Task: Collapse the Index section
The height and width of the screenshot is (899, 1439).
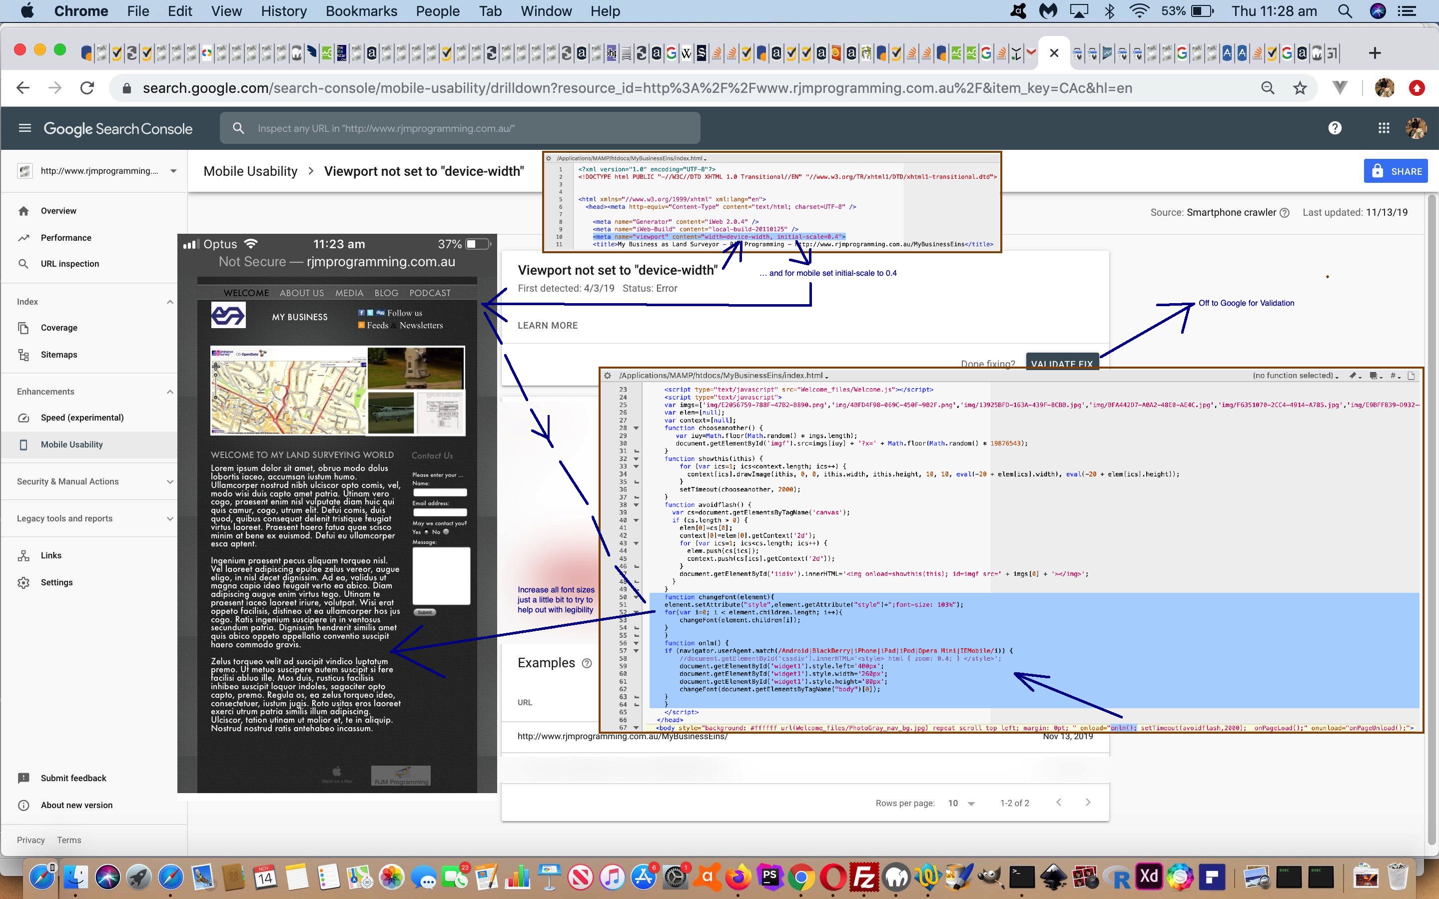Action: (x=170, y=302)
